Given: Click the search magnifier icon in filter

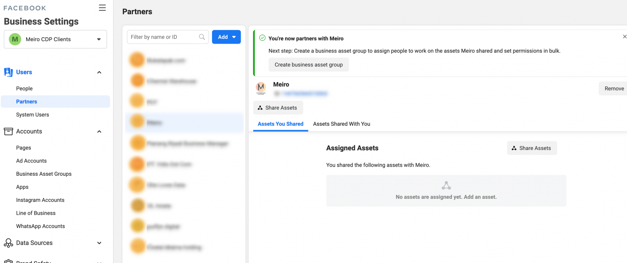Looking at the screenshot, I should click(x=202, y=37).
